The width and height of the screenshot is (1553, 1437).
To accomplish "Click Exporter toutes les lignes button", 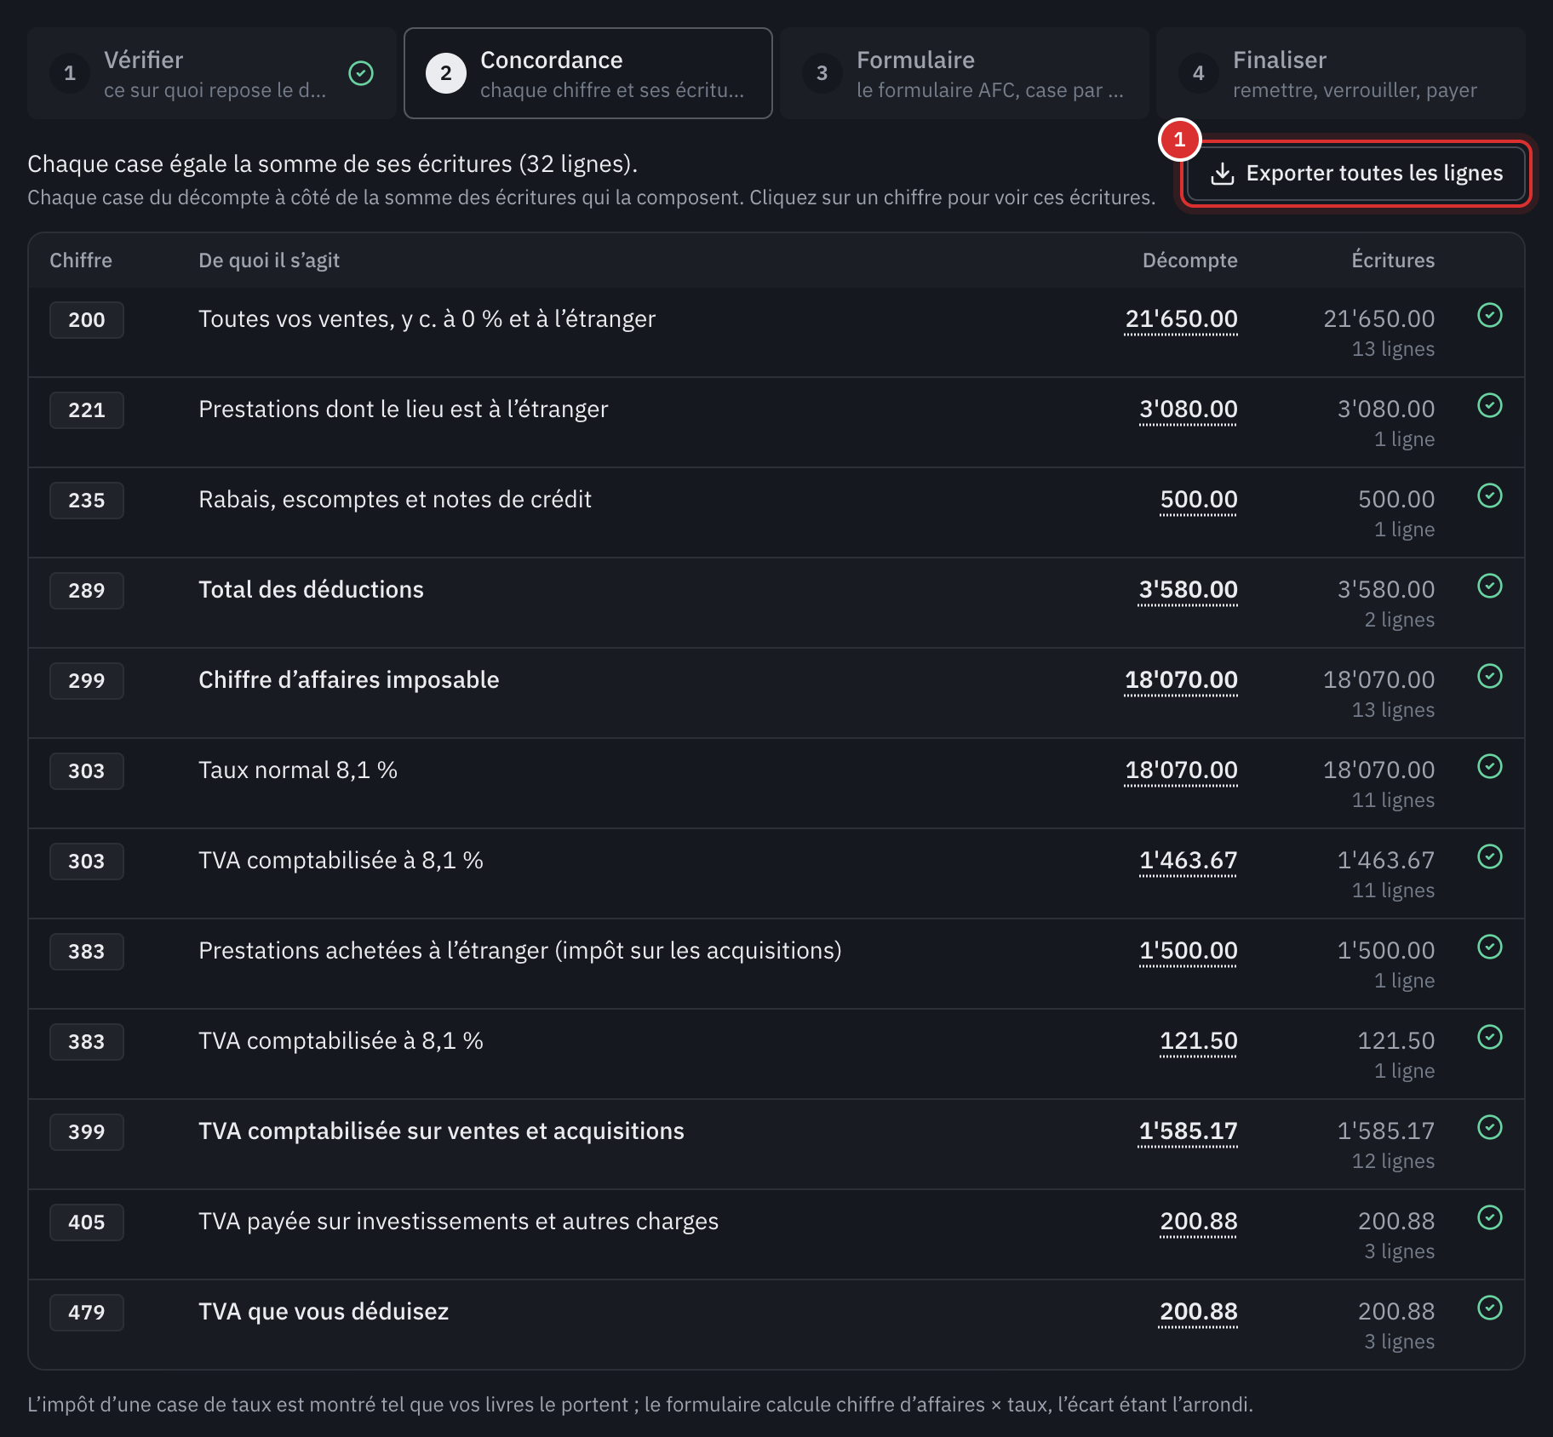I will tap(1356, 174).
